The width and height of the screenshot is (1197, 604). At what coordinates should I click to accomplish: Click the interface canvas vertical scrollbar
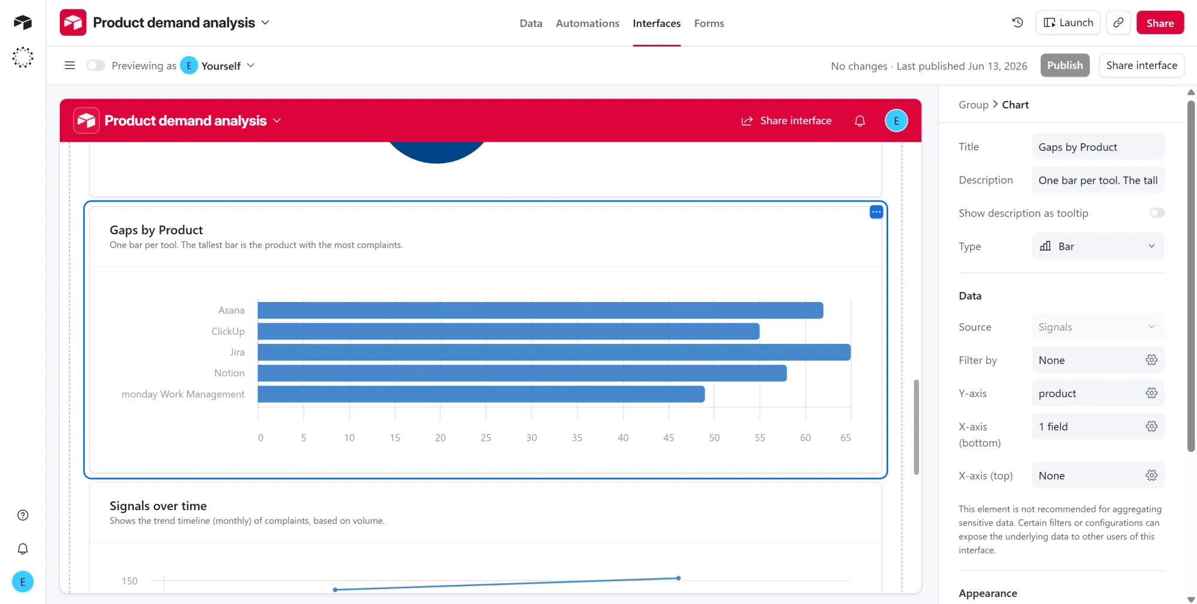pos(916,427)
